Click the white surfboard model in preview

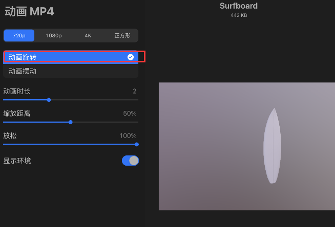click(x=272, y=146)
